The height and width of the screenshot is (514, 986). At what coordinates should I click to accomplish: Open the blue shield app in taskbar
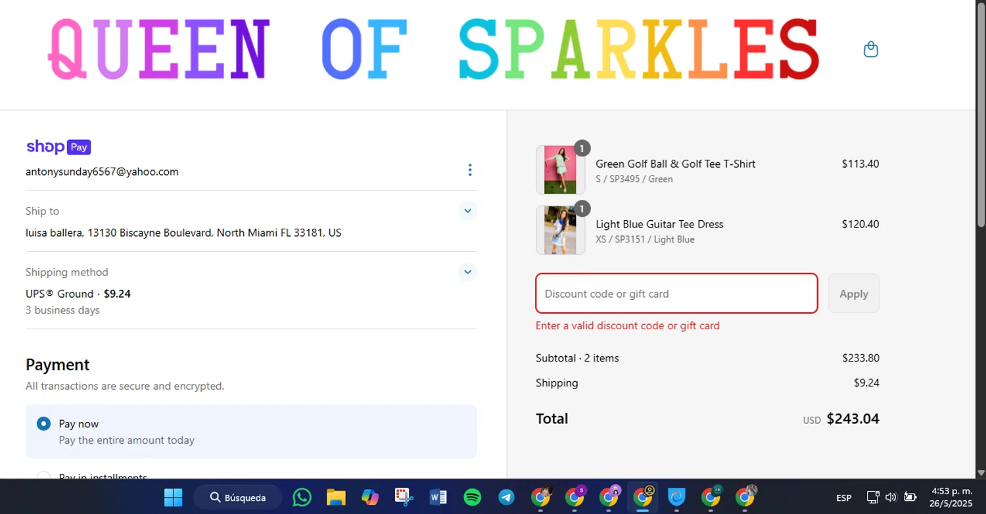tap(677, 498)
